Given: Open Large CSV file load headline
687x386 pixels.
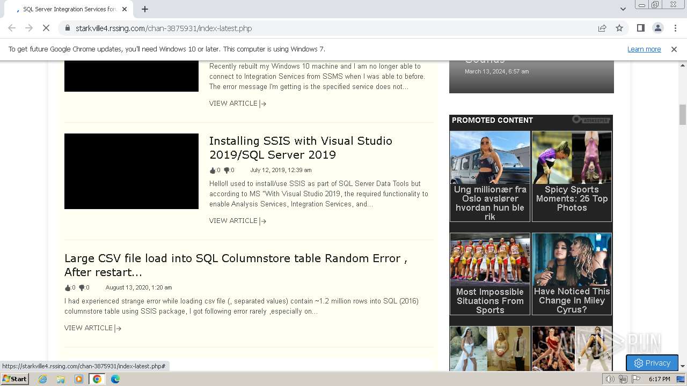Looking at the screenshot, I should [x=236, y=265].
